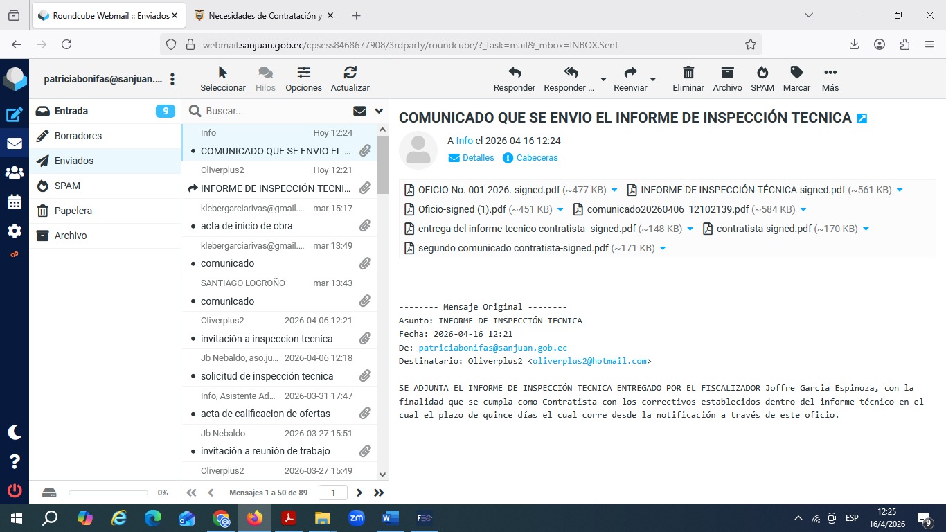Open the oliverplus2@hotmail.com email link

click(589, 361)
